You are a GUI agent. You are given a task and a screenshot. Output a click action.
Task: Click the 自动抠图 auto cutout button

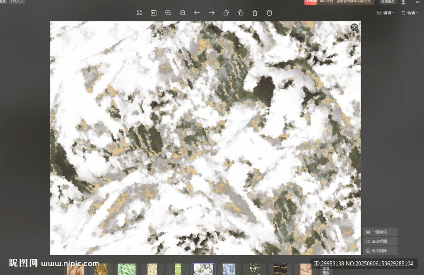[380, 241]
